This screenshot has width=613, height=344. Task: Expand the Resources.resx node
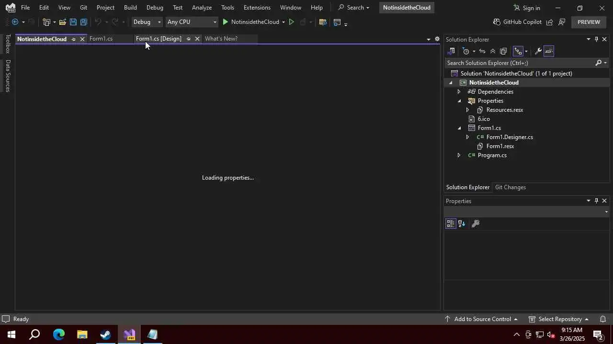click(x=467, y=110)
